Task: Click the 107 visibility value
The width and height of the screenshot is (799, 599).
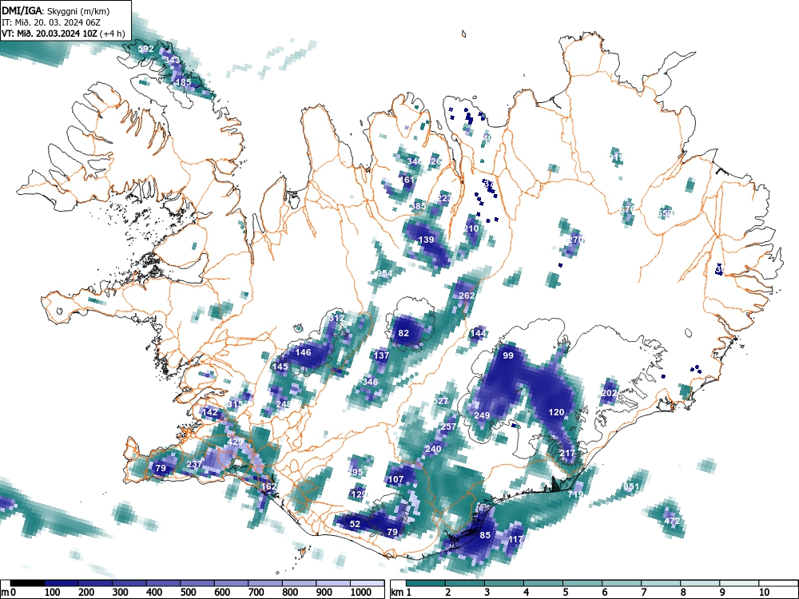Action: click(396, 480)
